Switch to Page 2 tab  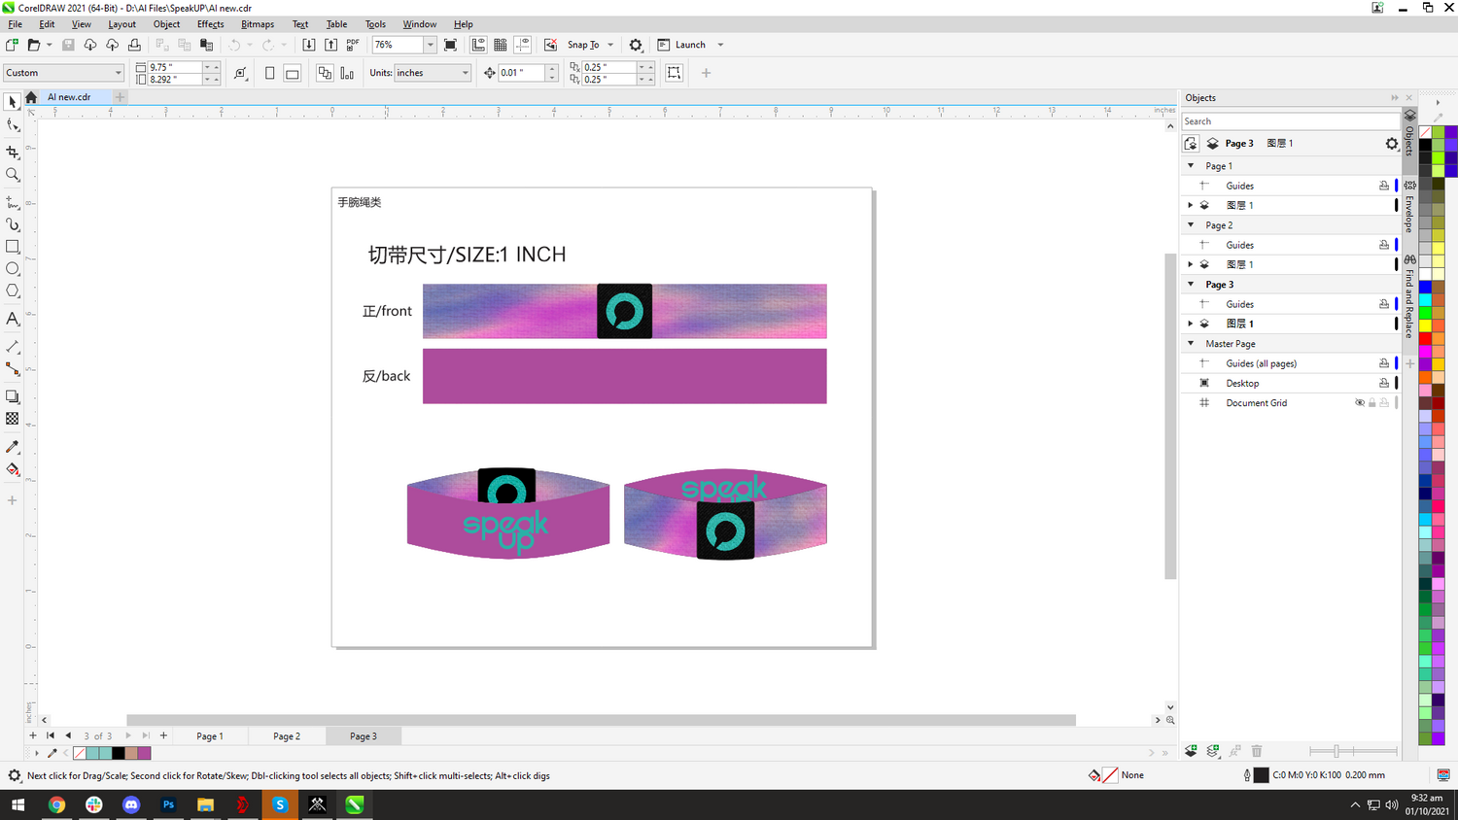click(287, 736)
